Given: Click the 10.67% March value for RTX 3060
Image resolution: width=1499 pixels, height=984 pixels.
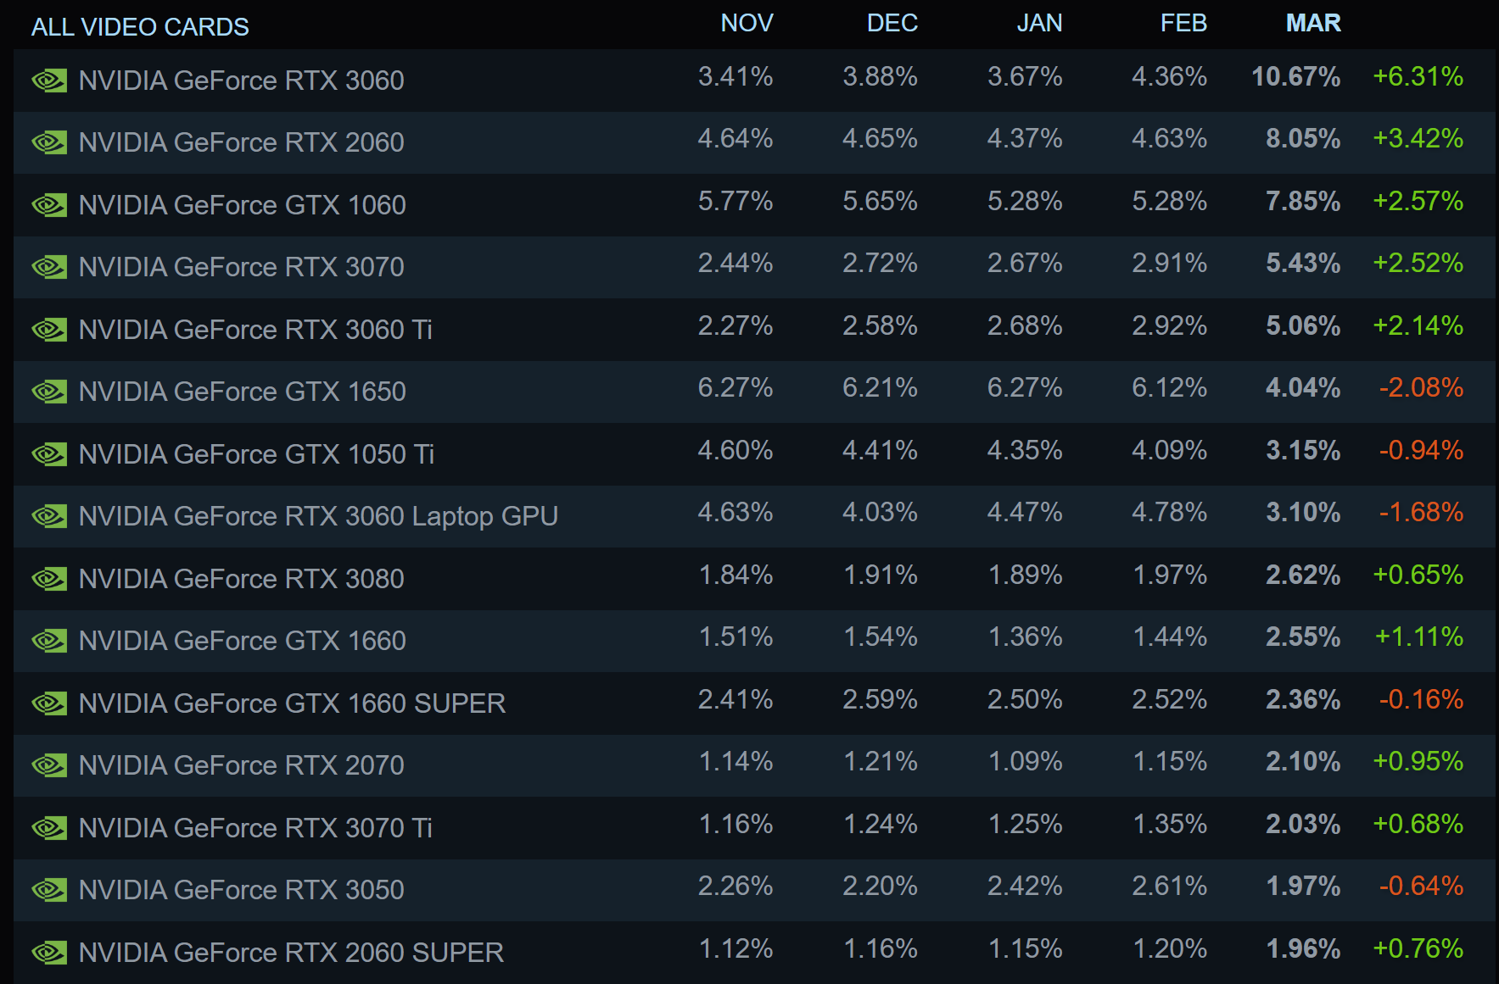Looking at the screenshot, I should pyautogui.click(x=1296, y=76).
